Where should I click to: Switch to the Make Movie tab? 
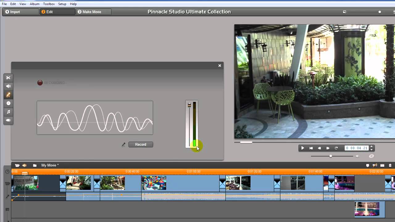click(94, 12)
